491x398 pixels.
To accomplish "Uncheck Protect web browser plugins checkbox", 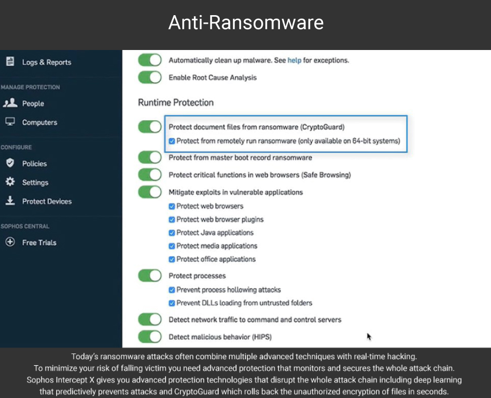I will 172,220.
